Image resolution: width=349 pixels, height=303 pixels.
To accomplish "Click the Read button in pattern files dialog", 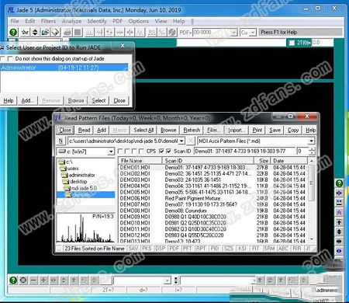I will pos(84,130).
